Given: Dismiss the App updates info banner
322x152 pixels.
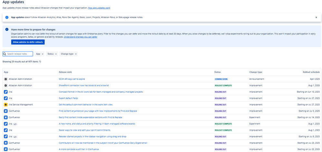Looking at the screenshot, I should pyautogui.click(x=316, y=17).
